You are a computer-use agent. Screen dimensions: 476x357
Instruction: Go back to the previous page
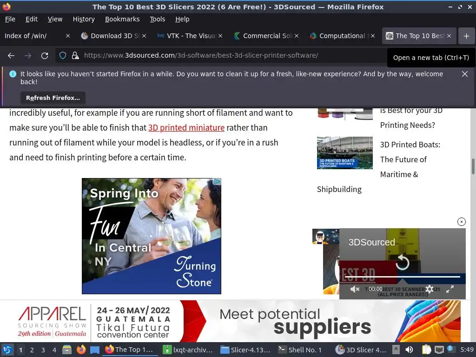11,56
